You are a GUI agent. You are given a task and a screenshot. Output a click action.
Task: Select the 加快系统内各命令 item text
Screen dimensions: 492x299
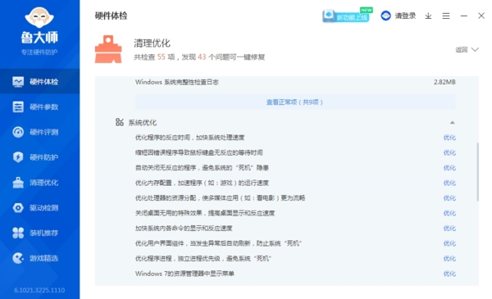pos(184,229)
